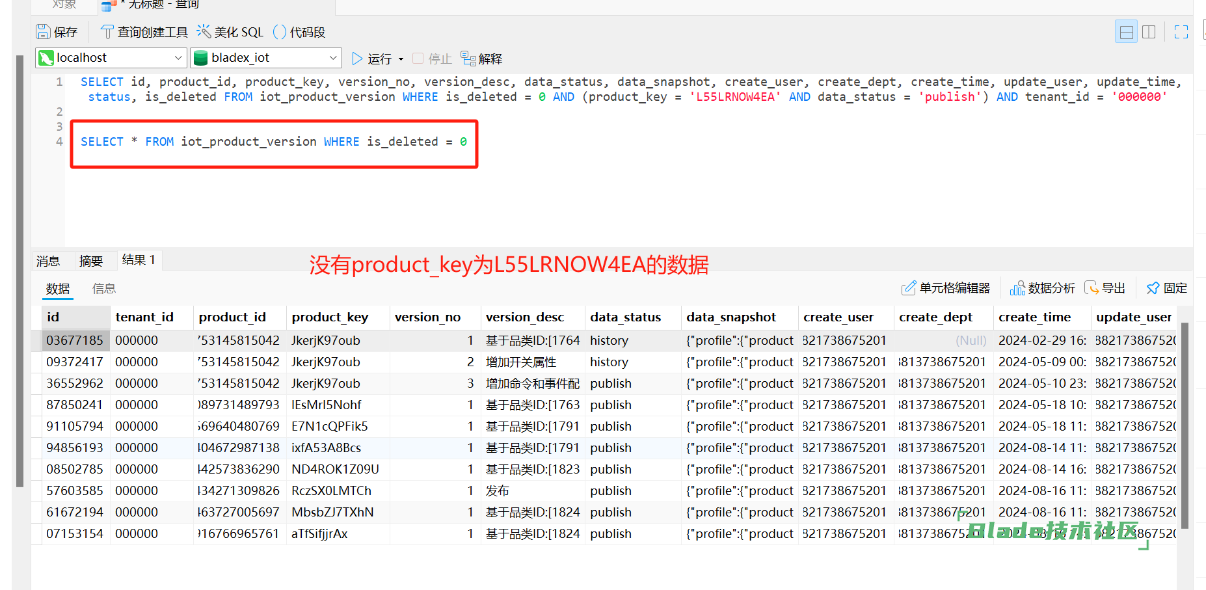Select version_desc cell 发布

click(x=533, y=490)
